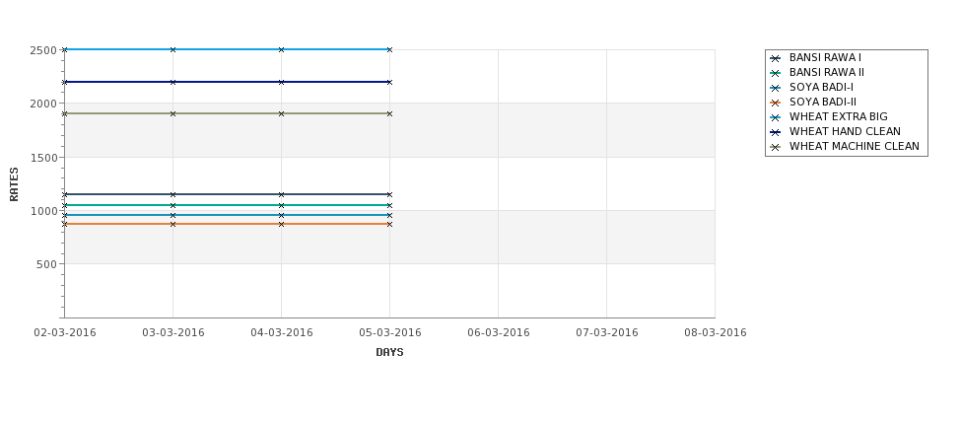Click the WHEAT MACHINE CLEAN legend marker icon
Viewport: 961px width, 423px height.
click(x=776, y=147)
